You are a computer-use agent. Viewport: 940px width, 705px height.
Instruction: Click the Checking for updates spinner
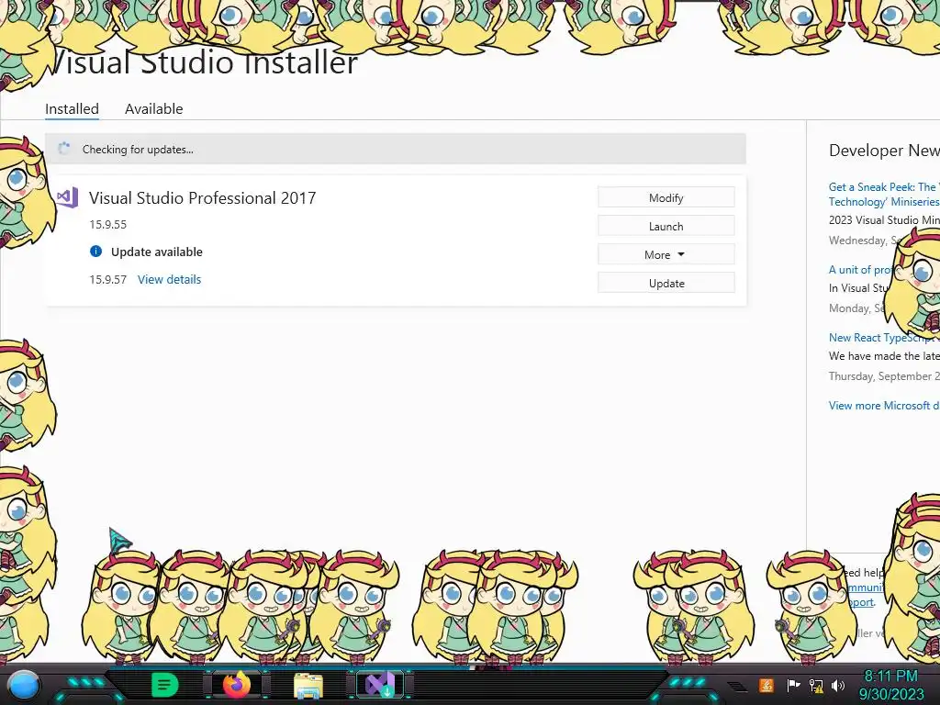click(63, 149)
